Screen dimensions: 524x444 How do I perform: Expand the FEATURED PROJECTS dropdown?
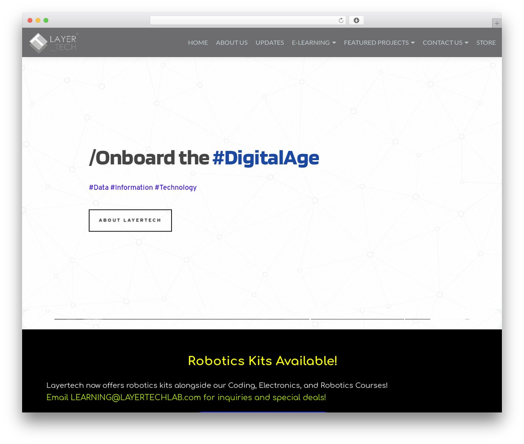coord(379,43)
